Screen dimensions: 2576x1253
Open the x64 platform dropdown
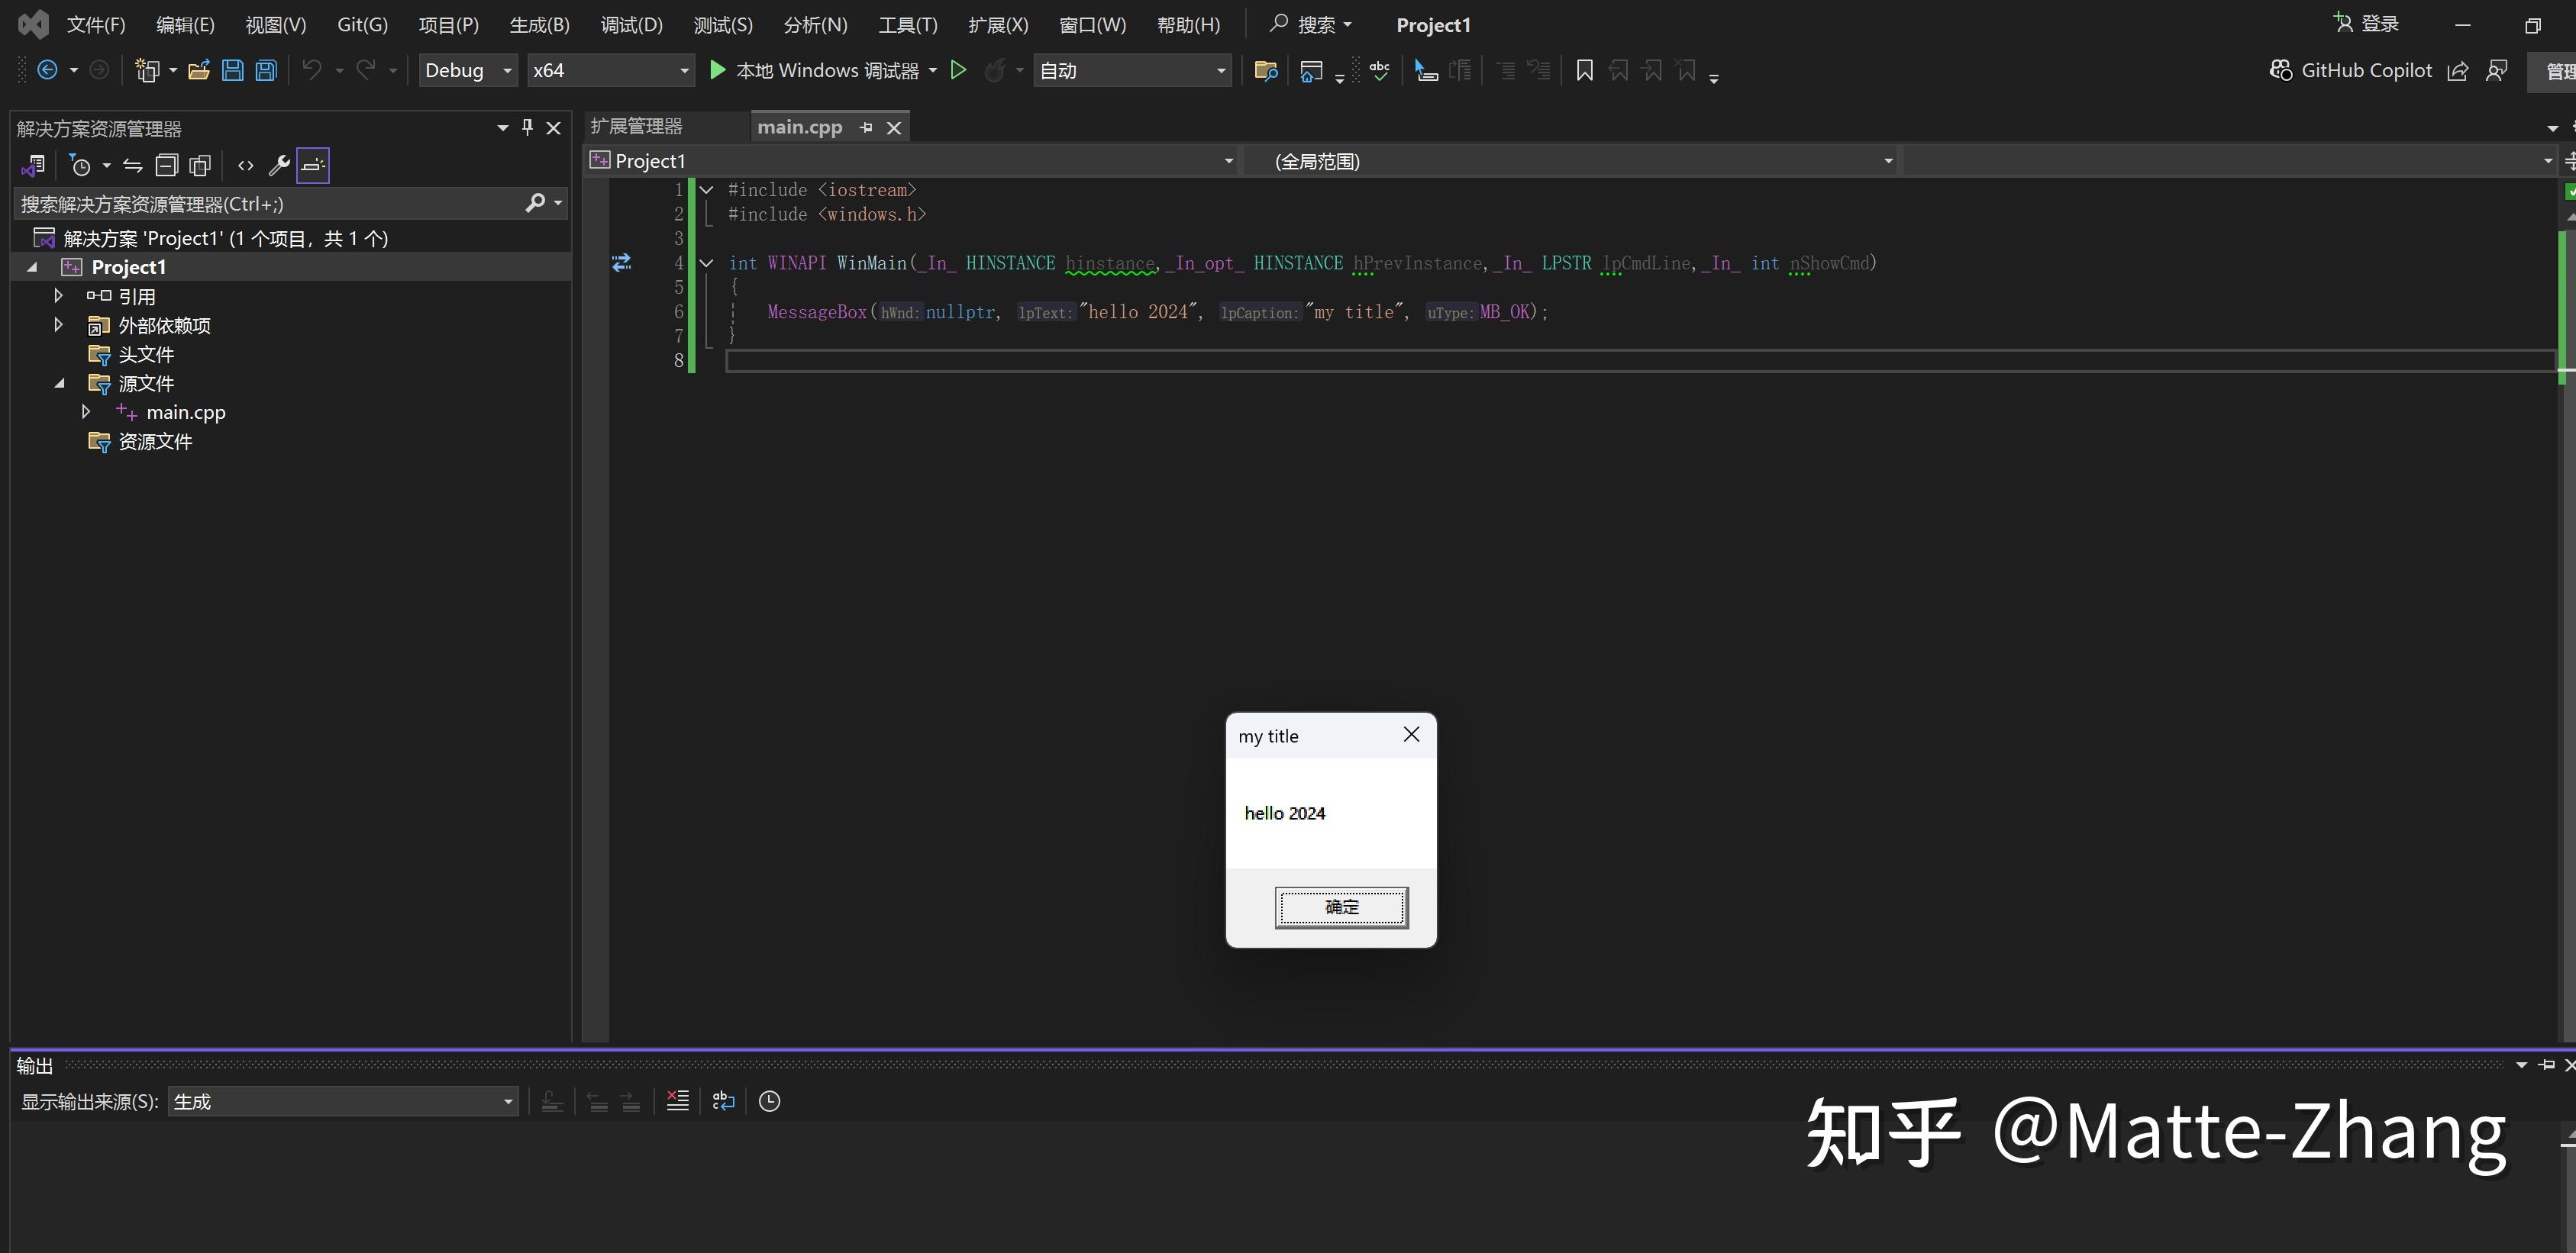683,70
